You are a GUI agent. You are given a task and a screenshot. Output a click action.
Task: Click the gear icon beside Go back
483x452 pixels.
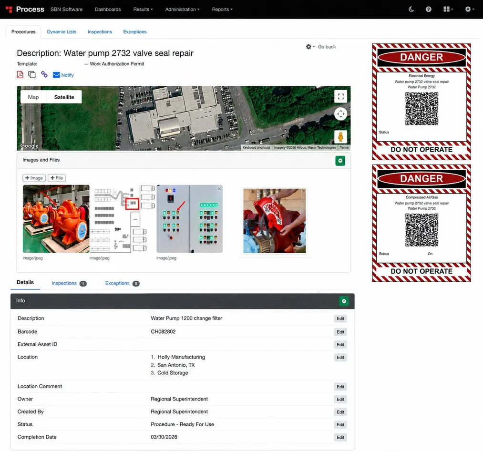pyautogui.click(x=308, y=47)
